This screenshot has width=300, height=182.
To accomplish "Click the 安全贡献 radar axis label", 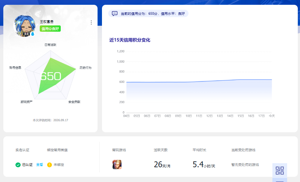I will [x=74, y=102].
